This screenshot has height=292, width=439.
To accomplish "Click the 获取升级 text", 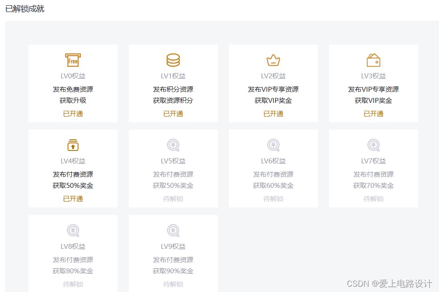I will (x=73, y=101).
